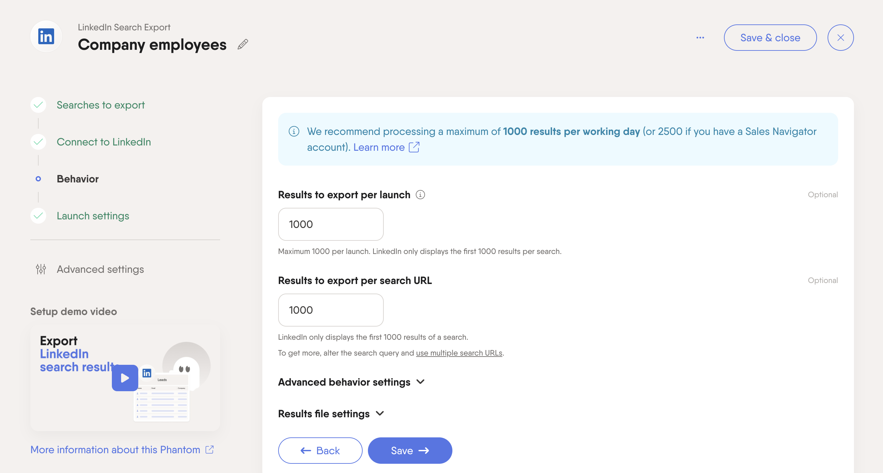The image size is (883, 473).
Task: Select the Behavior step
Action: tap(78, 179)
